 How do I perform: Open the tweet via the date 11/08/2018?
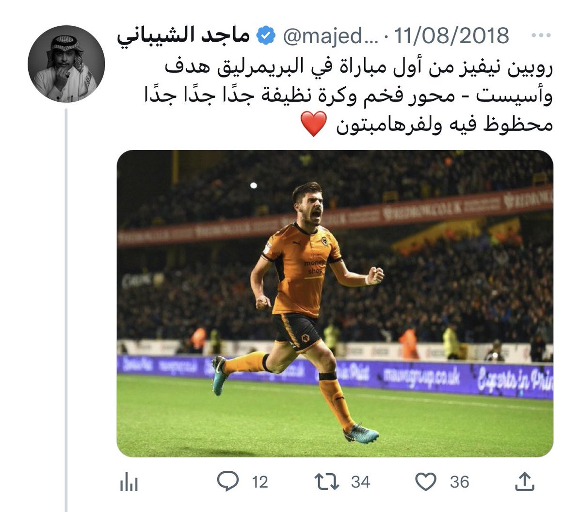pos(452,36)
